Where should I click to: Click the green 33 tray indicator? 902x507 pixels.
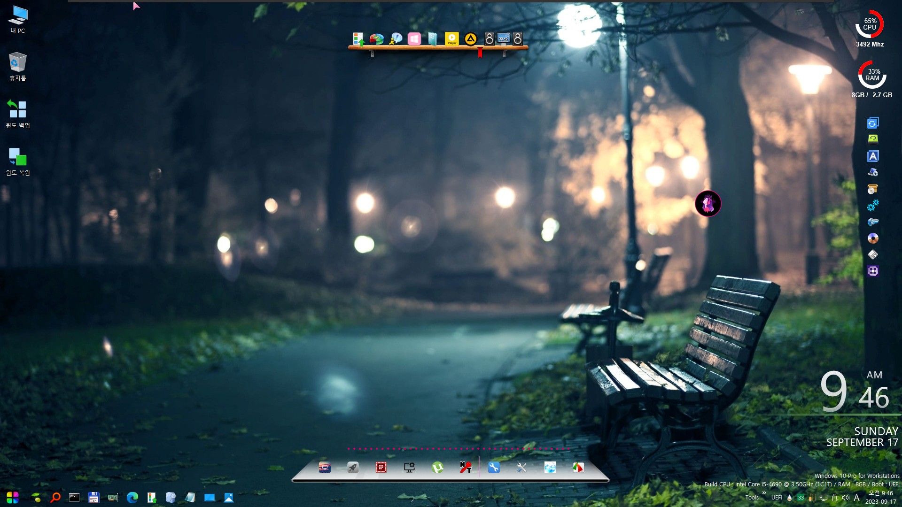(801, 498)
